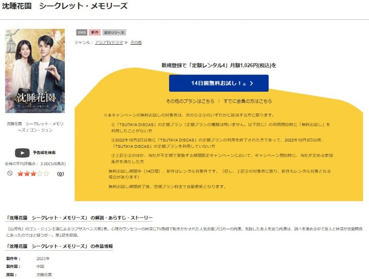This screenshot has width=369, height=279.
Task: Select the third rating star
Action: point(34,174)
